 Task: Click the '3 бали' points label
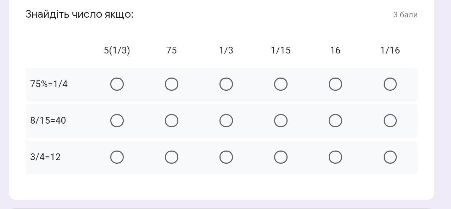point(405,15)
